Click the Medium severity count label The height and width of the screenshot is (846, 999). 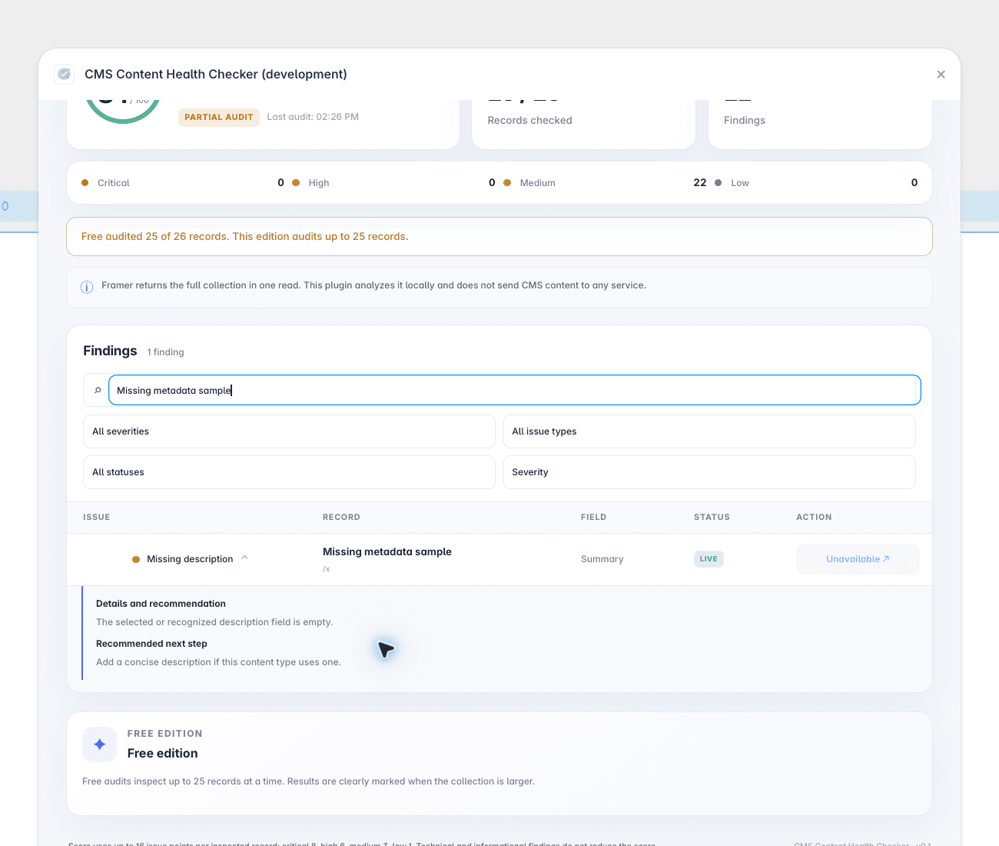(537, 183)
